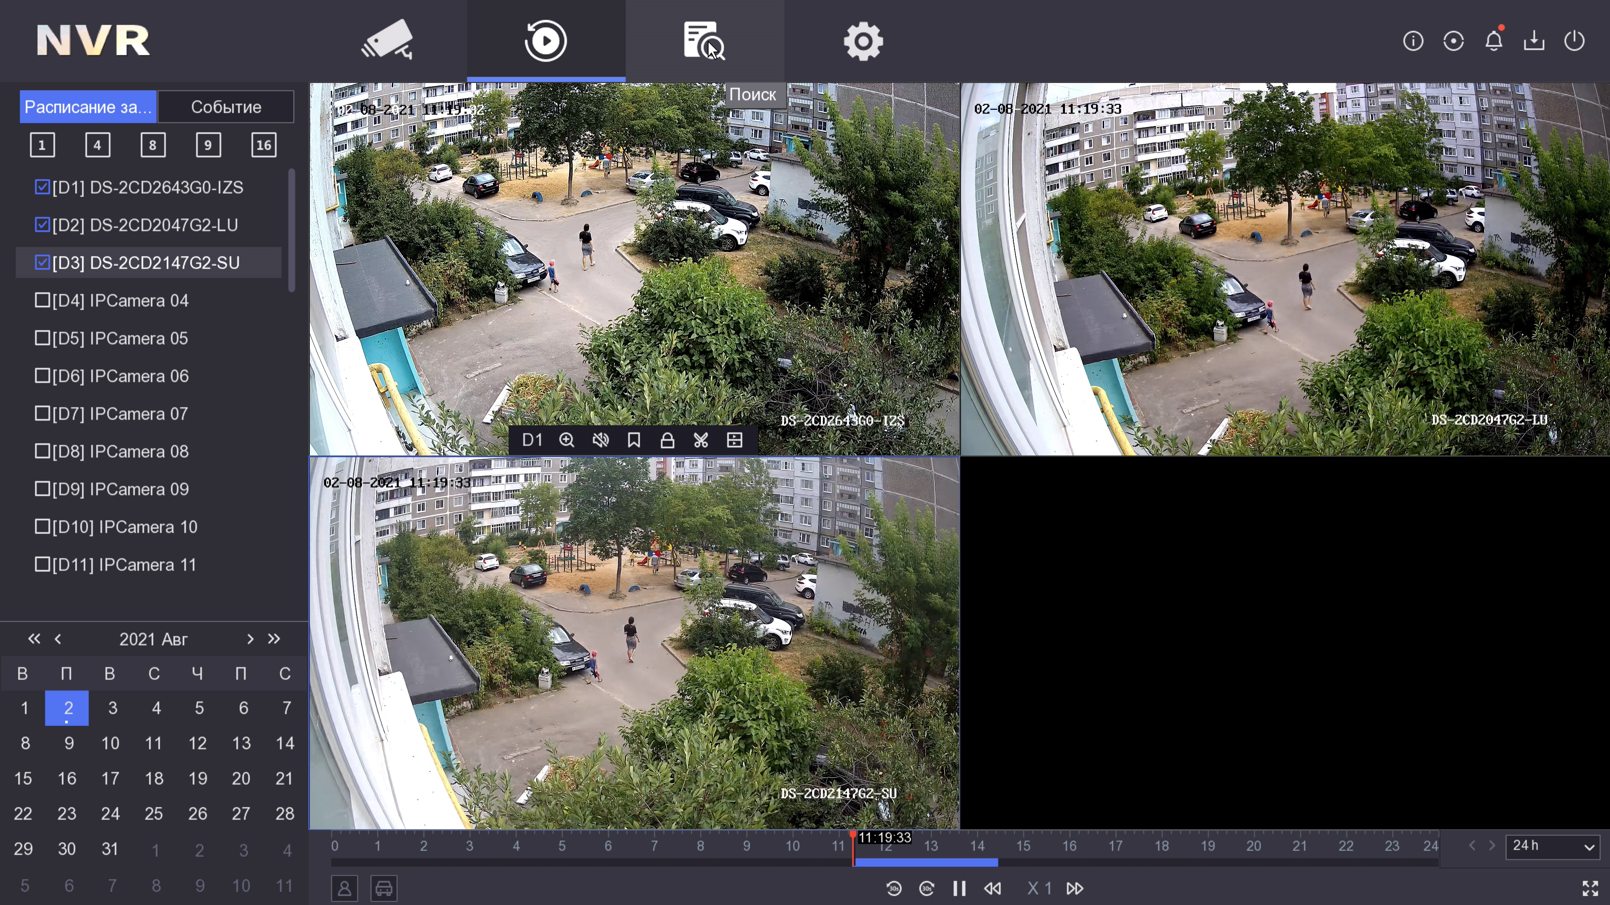Select the Расписание за... tab

(x=88, y=107)
